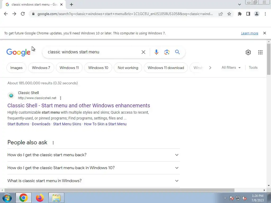
Task: Open How To Skin a Start Menu link
Action: coord(105,124)
